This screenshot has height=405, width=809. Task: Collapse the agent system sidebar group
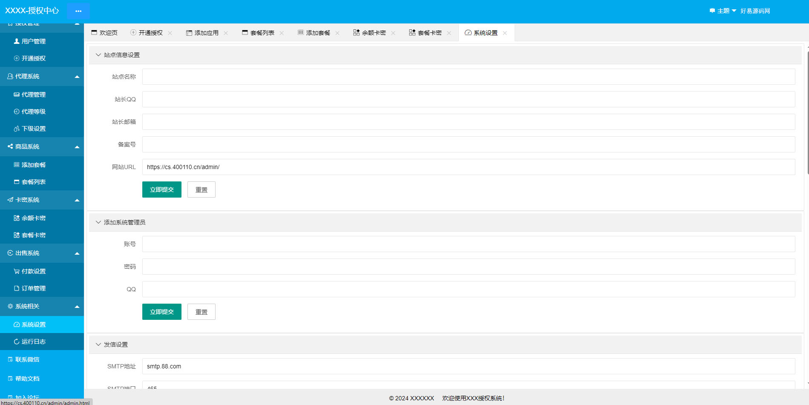(x=77, y=77)
